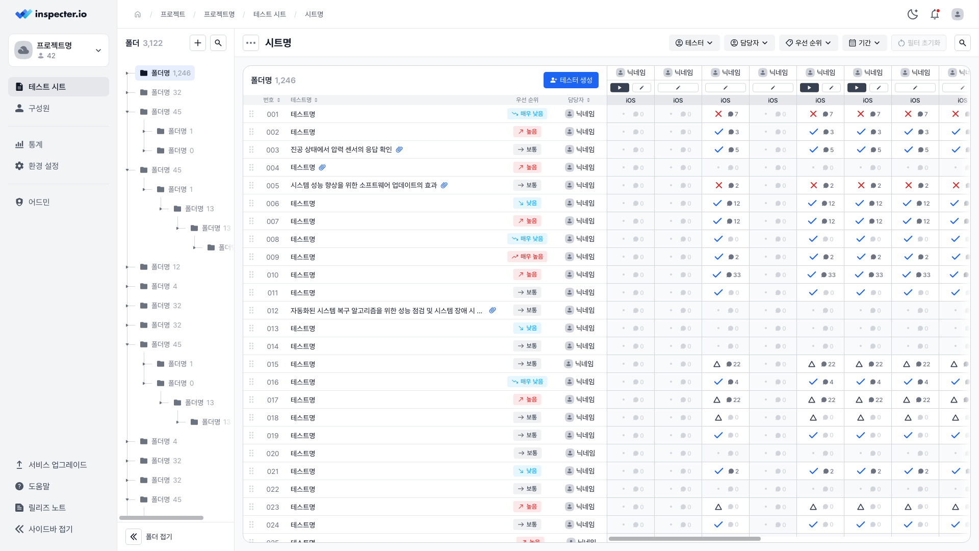979x551 pixels.
Task: Click the home breadcrumb icon
Action: coord(138,14)
